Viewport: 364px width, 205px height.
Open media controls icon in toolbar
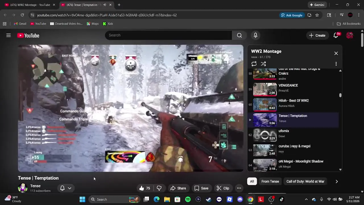pos(342,15)
